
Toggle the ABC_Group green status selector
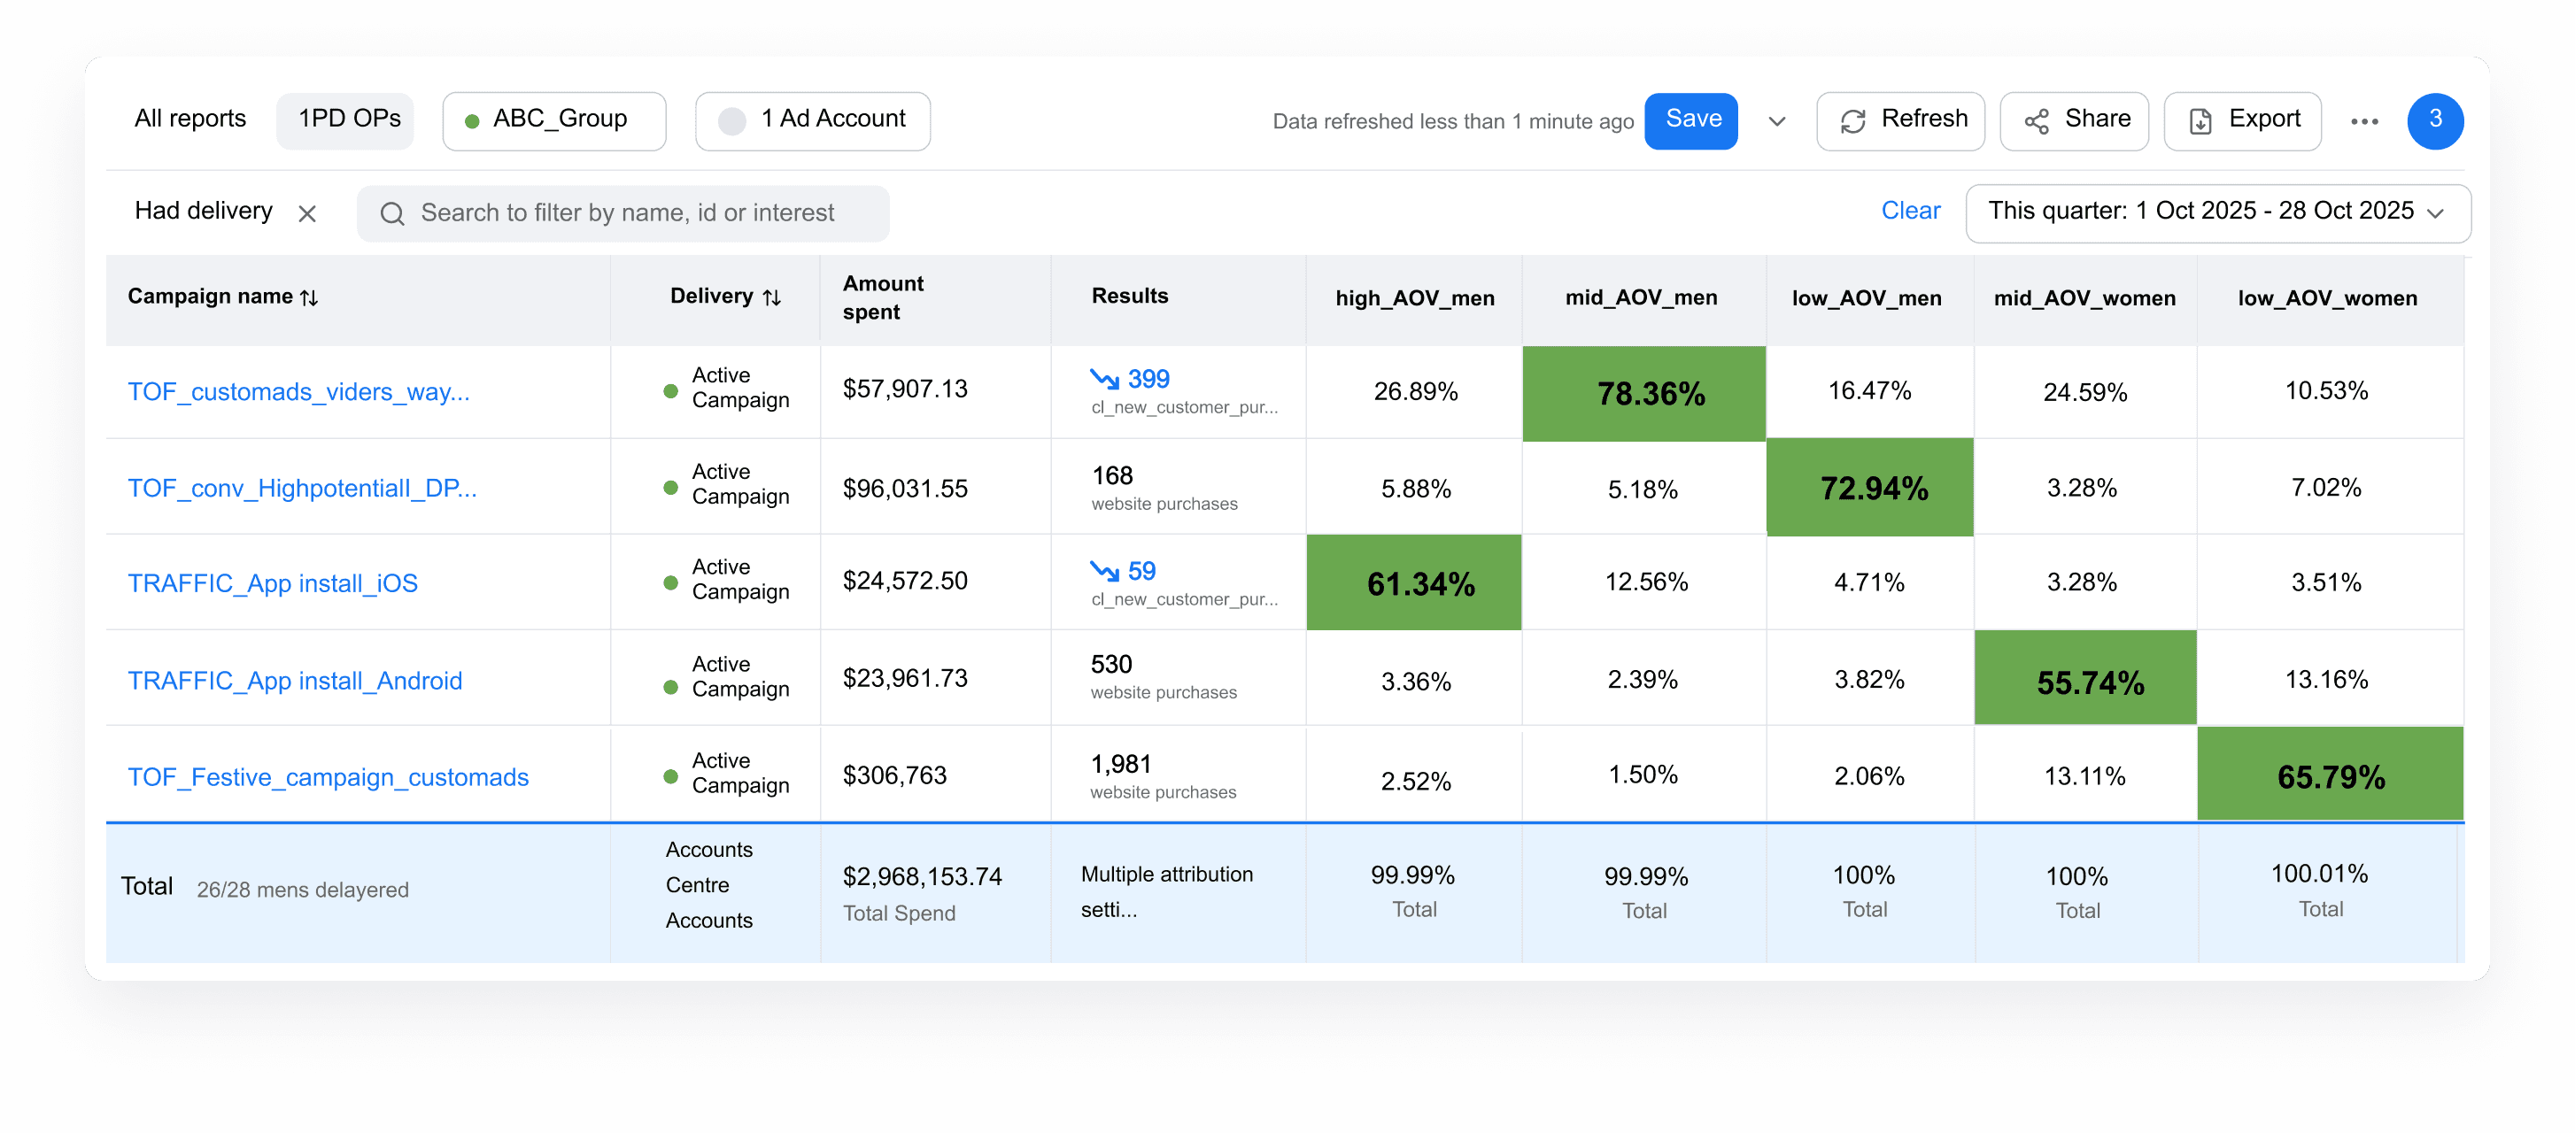click(472, 121)
